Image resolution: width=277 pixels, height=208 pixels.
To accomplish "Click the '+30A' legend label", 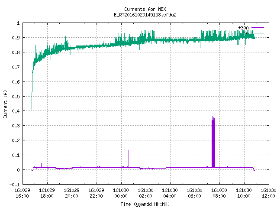I will [243, 28].
